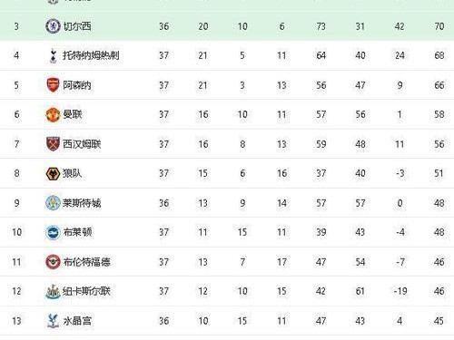
Task: Click the Chelsea club crest icon
Action: (x=53, y=26)
